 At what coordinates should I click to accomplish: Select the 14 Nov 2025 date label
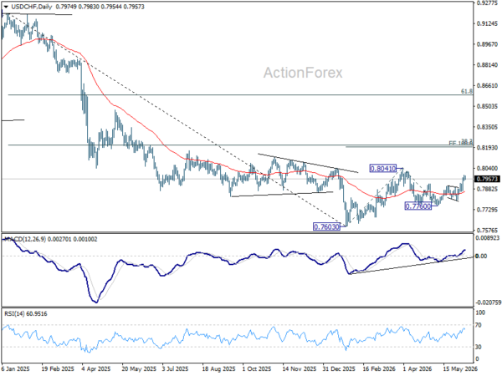point(299,369)
